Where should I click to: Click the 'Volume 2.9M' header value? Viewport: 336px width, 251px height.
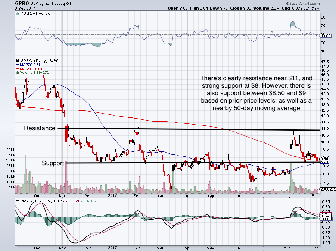pyautogui.click(x=266, y=8)
